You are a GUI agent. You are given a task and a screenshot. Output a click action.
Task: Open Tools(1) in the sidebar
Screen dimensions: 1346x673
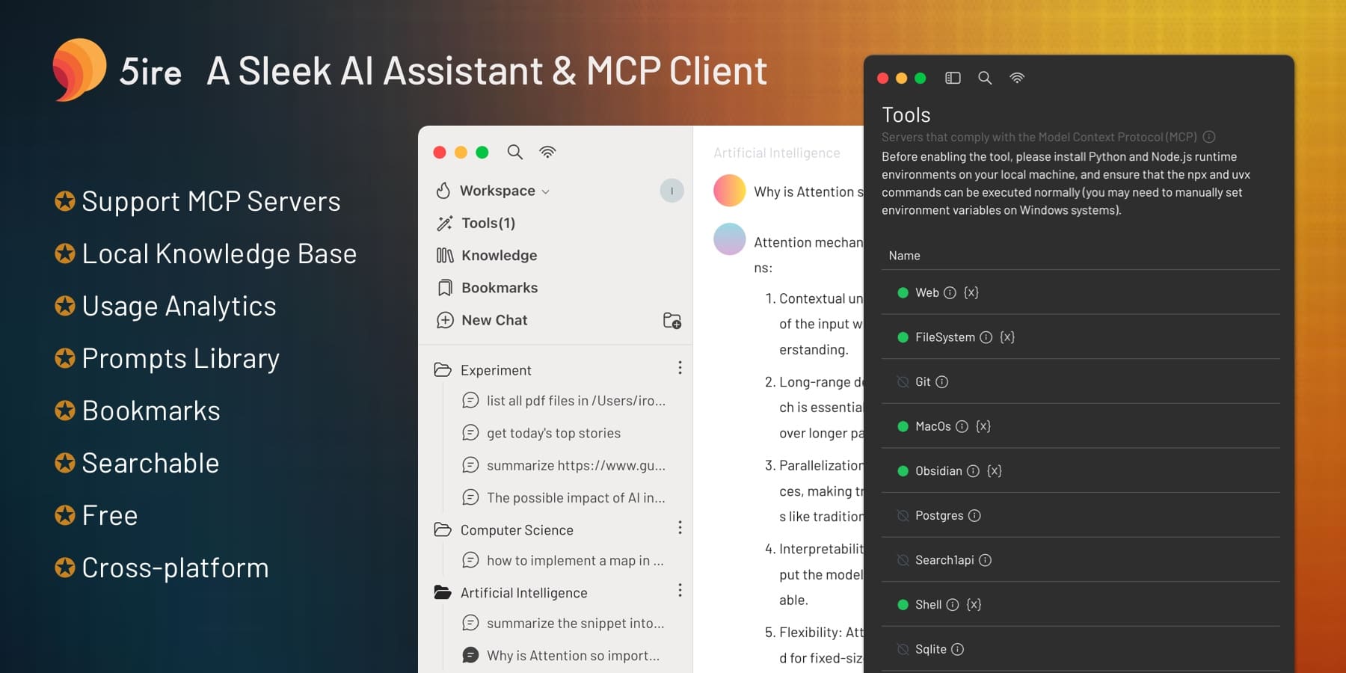[x=488, y=223]
